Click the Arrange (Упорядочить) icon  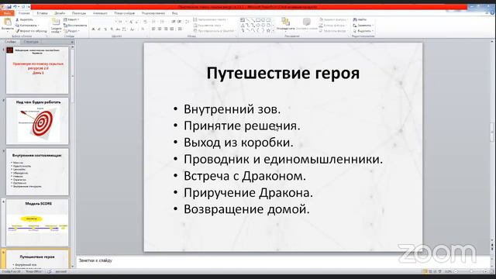tap(285, 22)
